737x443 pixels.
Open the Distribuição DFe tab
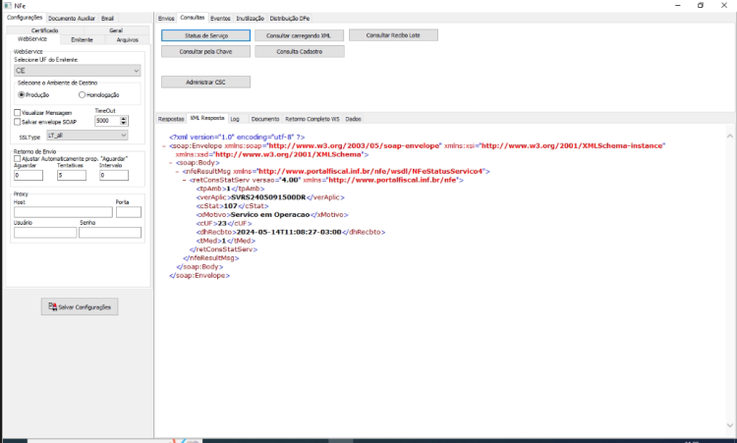[290, 19]
